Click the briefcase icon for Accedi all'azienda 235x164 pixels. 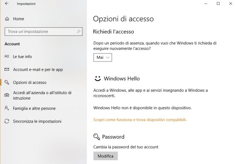tap(7, 95)
